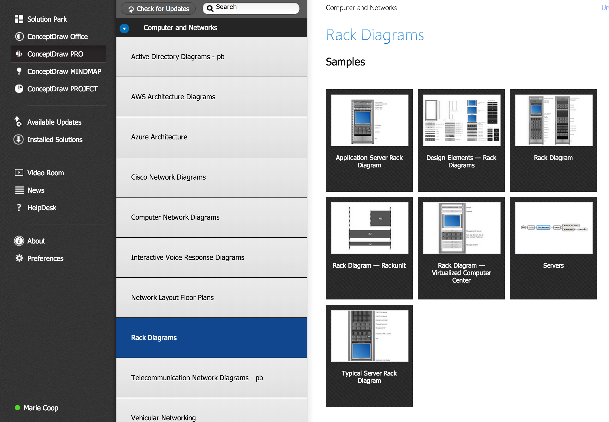Click the Installed Solutions link
Screen dimensions: 609x422
54,139
